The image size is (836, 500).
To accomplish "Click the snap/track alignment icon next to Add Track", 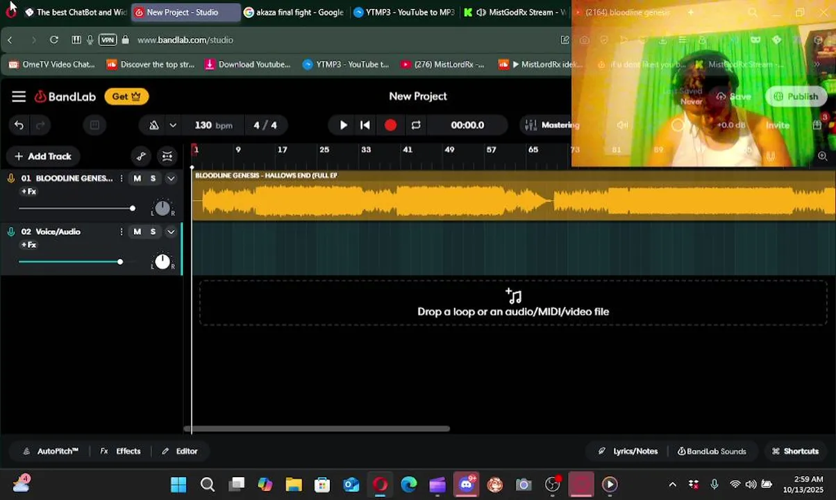I will 167,156.
